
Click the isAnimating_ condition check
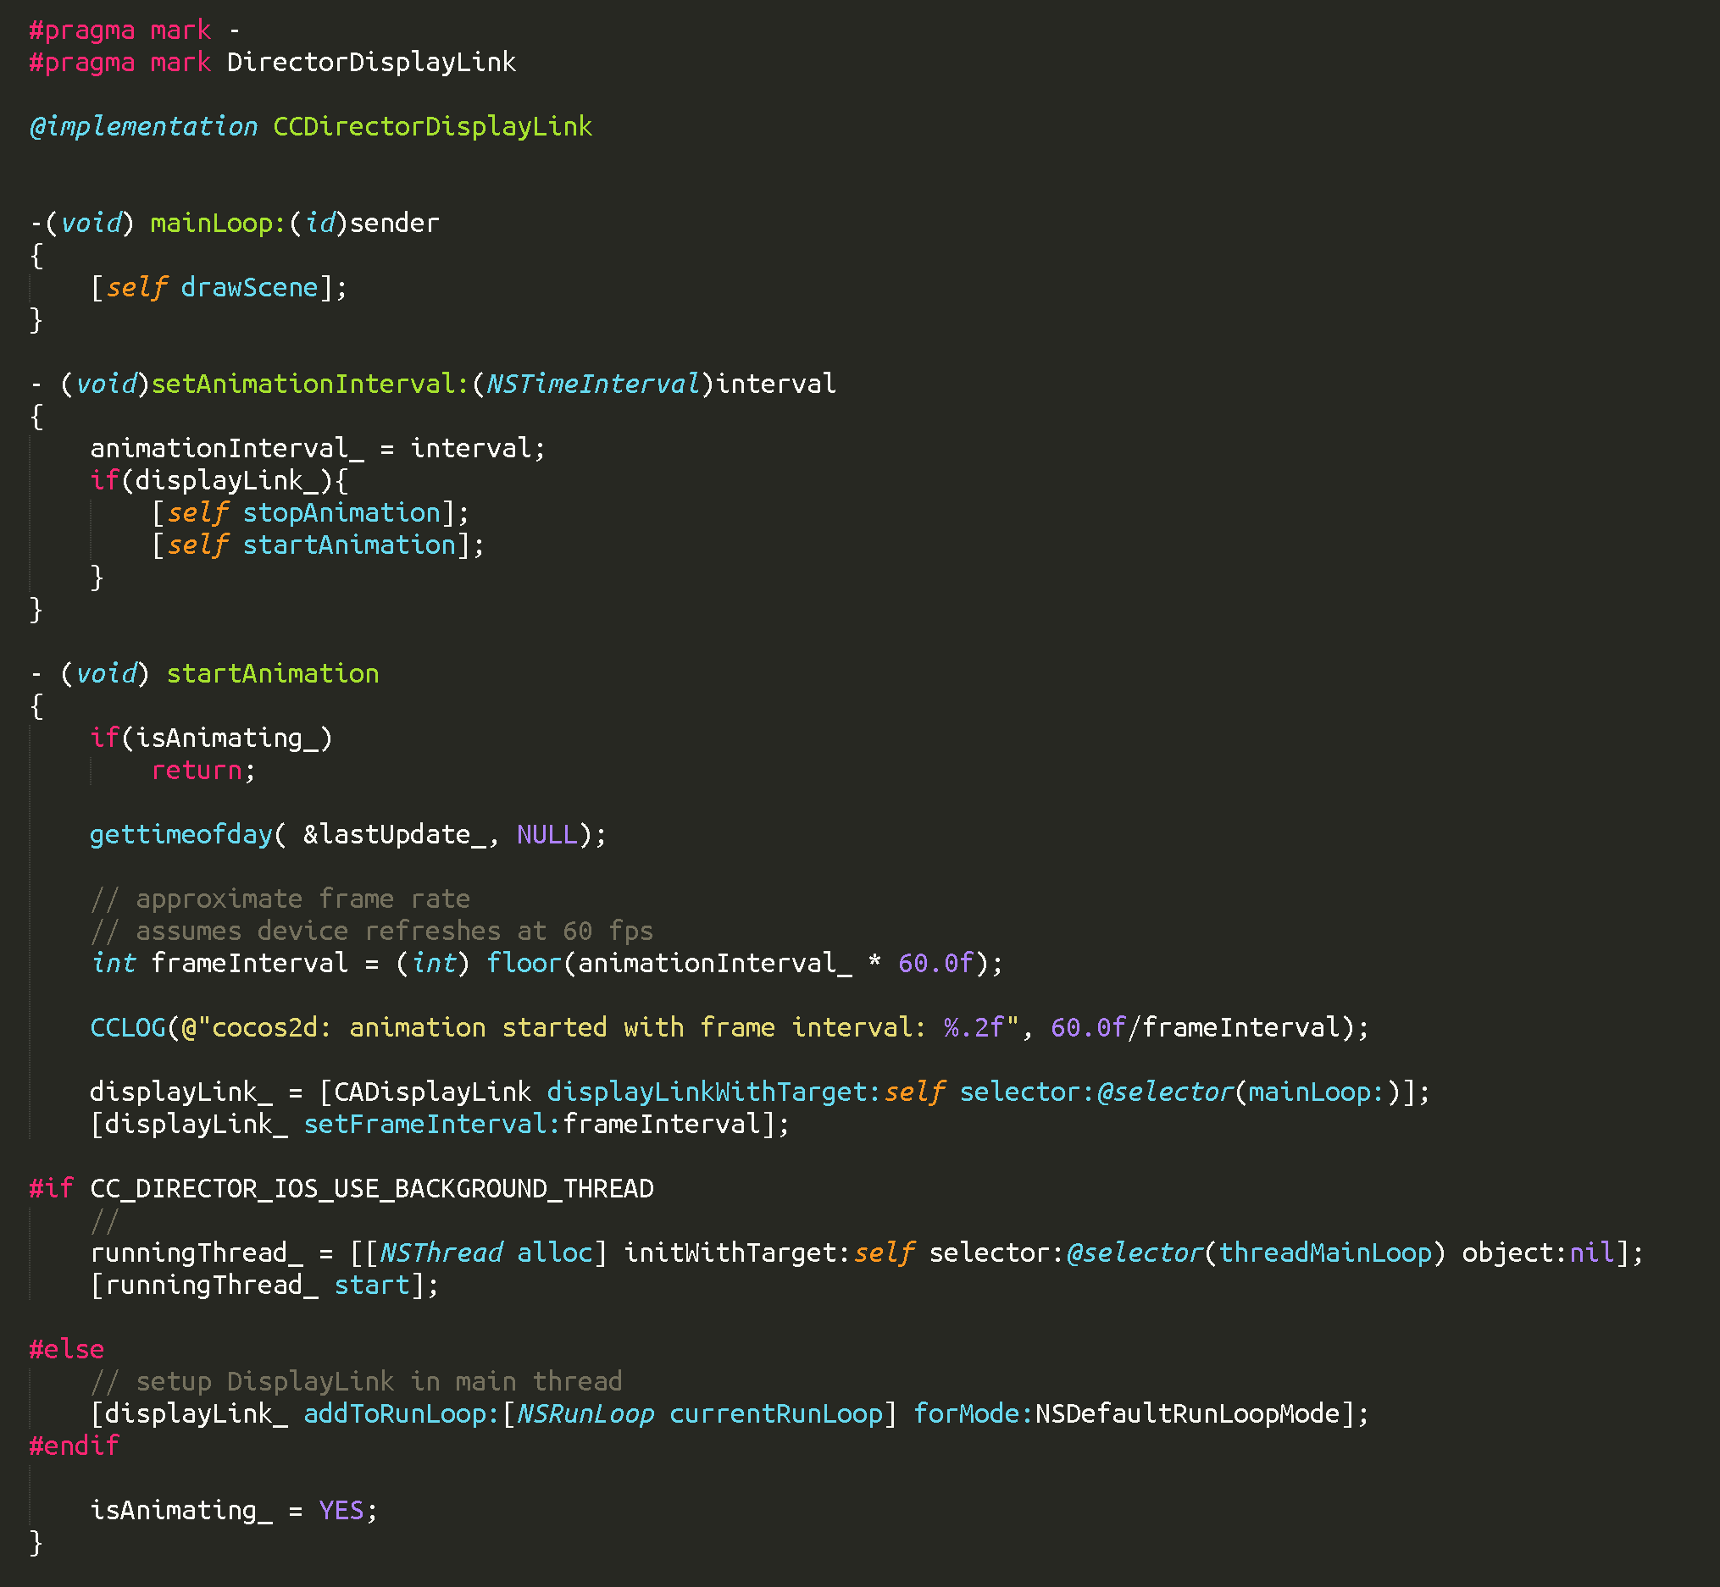(x=228, y=737)
